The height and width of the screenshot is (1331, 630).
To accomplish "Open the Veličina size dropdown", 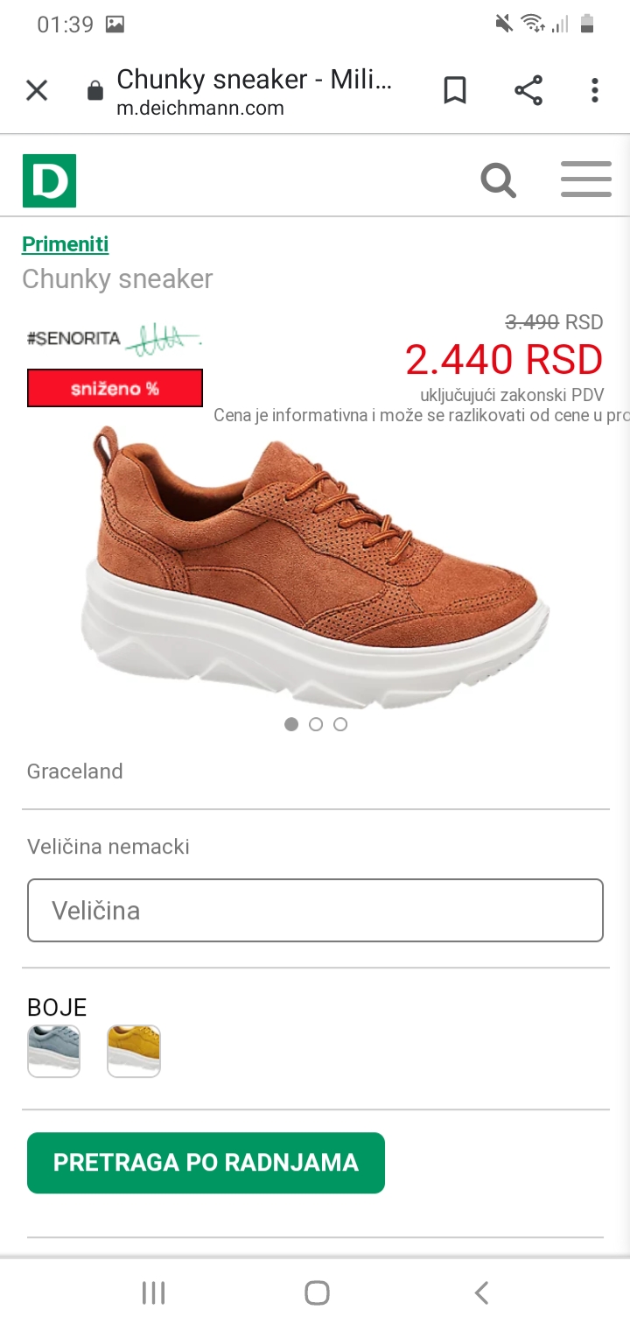I will (315, 911).
